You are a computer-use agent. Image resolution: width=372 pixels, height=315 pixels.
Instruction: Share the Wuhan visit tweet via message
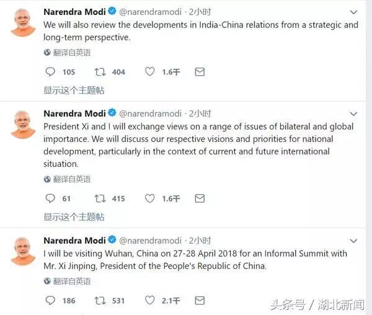click(x=200, y=300)
